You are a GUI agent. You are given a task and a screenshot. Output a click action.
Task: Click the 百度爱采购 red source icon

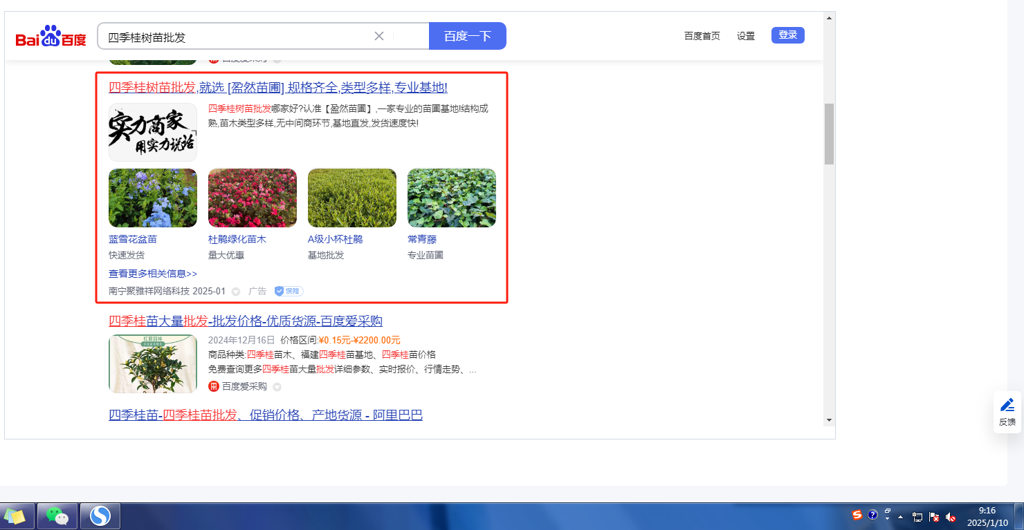tap(214, 386)
